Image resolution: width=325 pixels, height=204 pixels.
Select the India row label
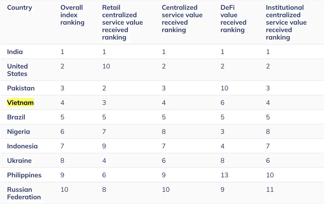pos(15,52)
